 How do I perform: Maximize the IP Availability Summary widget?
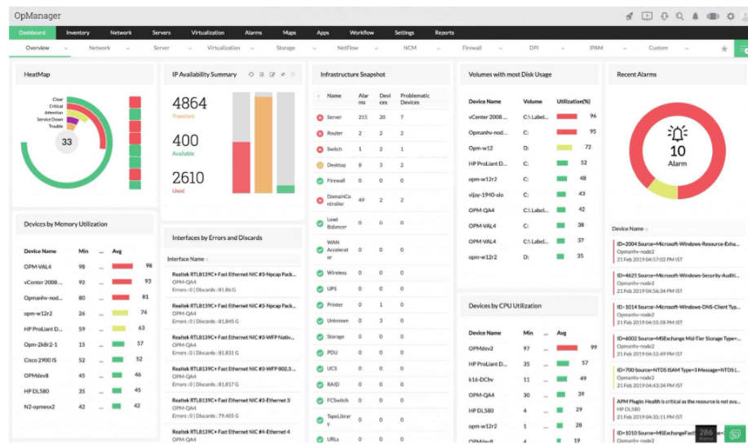pyautogui.click(x=283, y=74)
